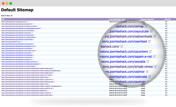Image resolution: width=176 pixels, height=107 pixels.
Task: Click external-link icon beside magnified osembed URL
Action: pos(149,41)
